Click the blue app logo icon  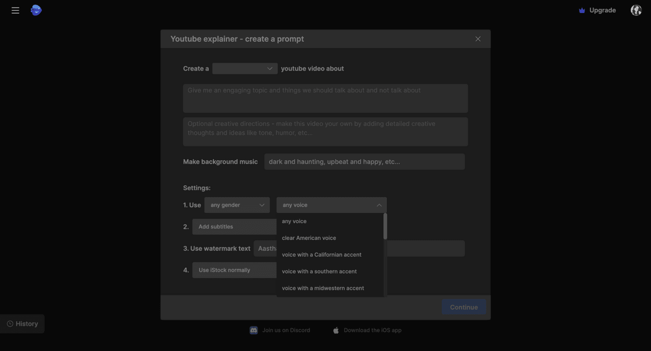point(36,10)
